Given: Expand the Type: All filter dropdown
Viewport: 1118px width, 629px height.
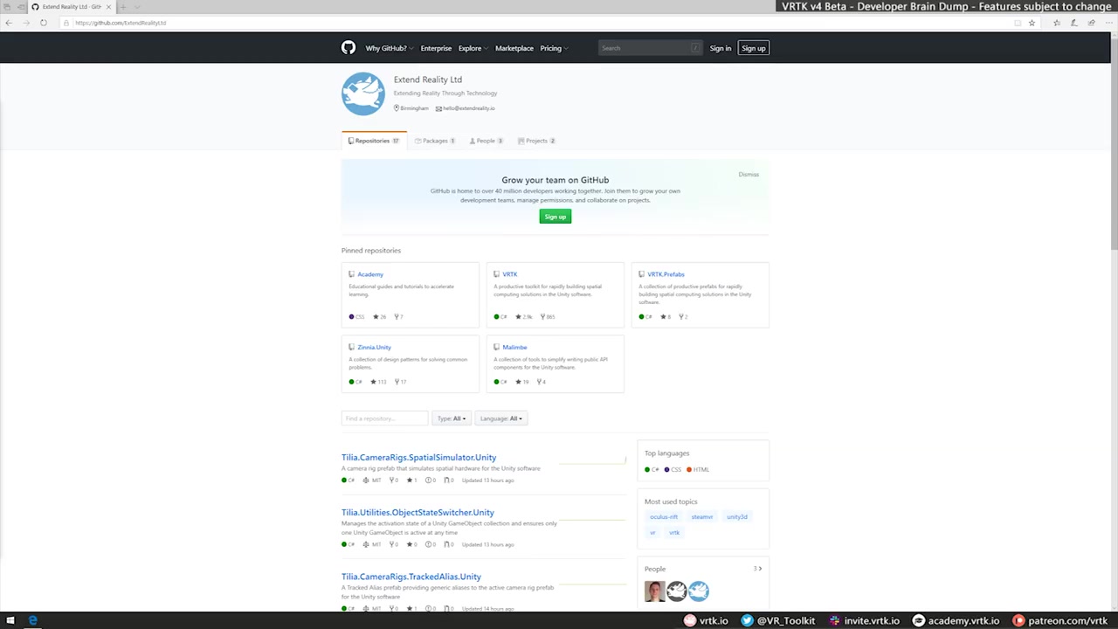Looking at the screenshot, I should pos(452,418).
